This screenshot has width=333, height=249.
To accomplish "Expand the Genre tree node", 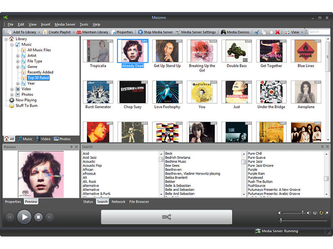I will coord(18,67).
